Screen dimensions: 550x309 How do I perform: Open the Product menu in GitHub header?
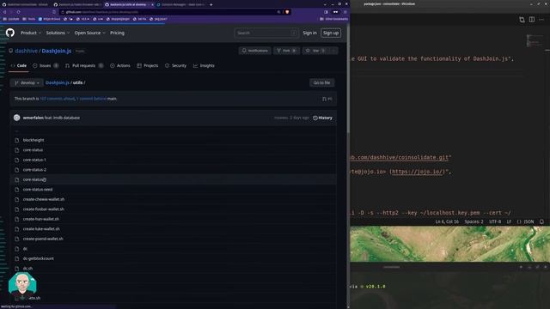click(31, 33)
